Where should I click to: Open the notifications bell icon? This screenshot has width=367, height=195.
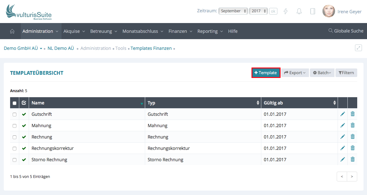pyautogui.click(x=299, y=11)
